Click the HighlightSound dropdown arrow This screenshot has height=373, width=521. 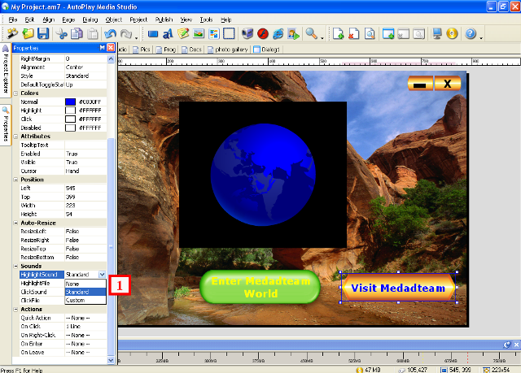coord(102,275)
